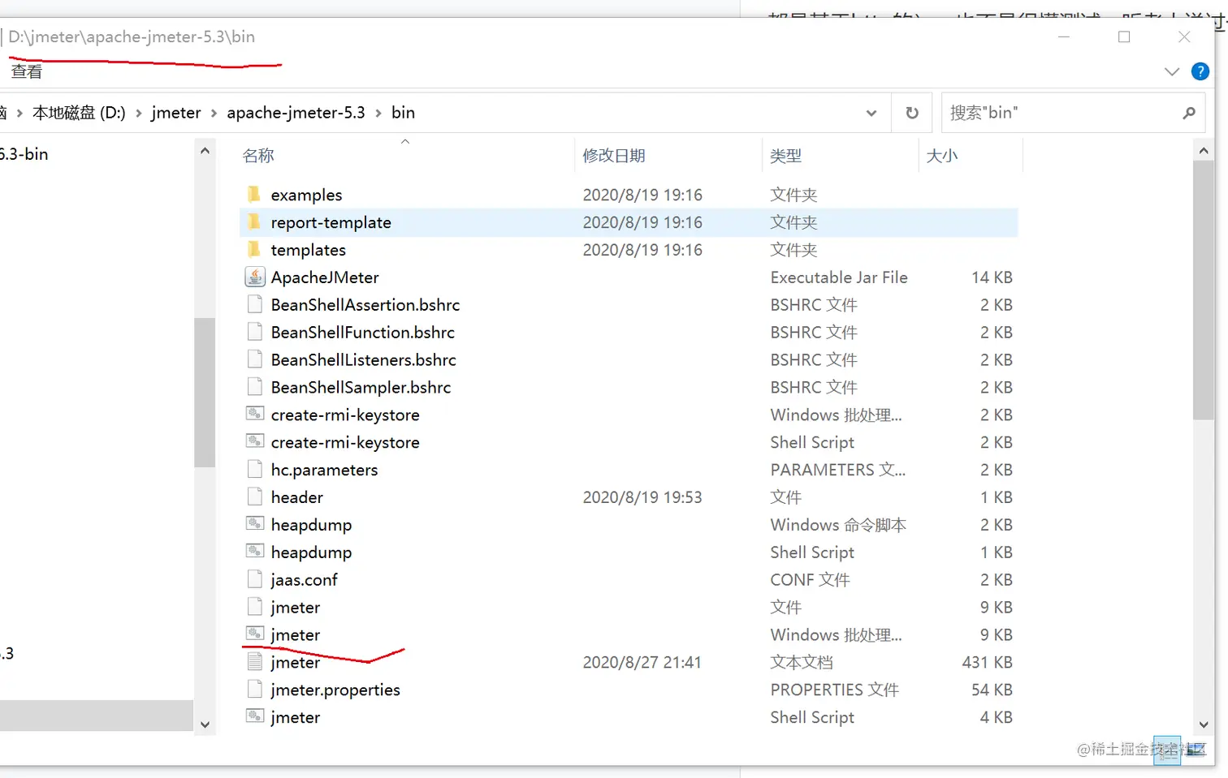Click the create-rmi-keystore Shell Script icon
Viewport: 1228px width, 778px height.
(x=255, y=442)
